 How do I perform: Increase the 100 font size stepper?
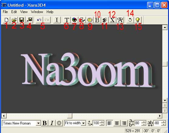tap(102, 122)
